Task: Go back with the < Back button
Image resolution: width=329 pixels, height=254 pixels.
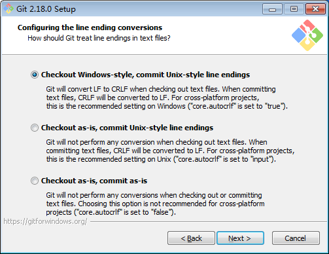Action: 191,238
